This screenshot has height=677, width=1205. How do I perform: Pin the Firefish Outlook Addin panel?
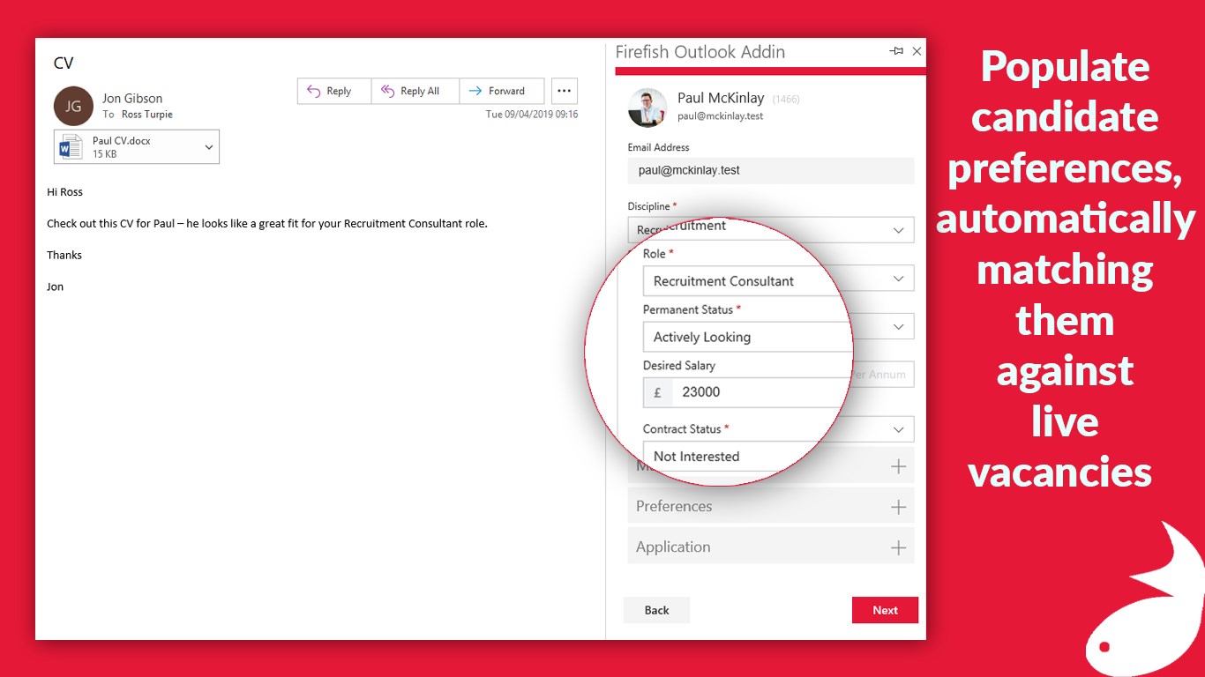[897, 52]
